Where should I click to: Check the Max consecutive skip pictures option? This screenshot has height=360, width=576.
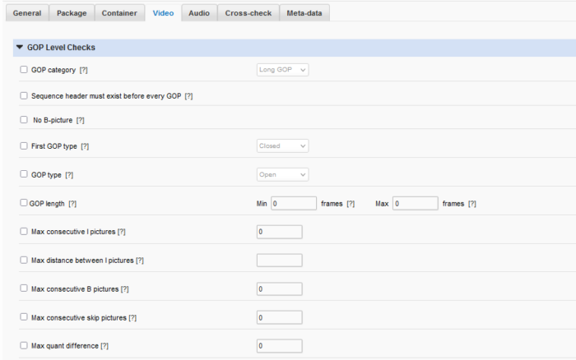click(24, 317)
